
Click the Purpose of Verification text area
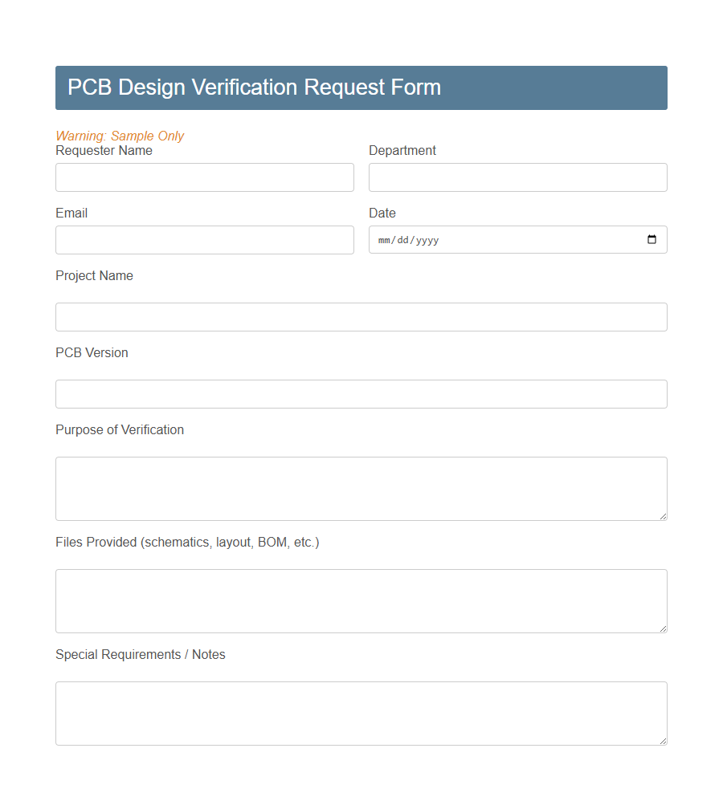coord(361,486)
